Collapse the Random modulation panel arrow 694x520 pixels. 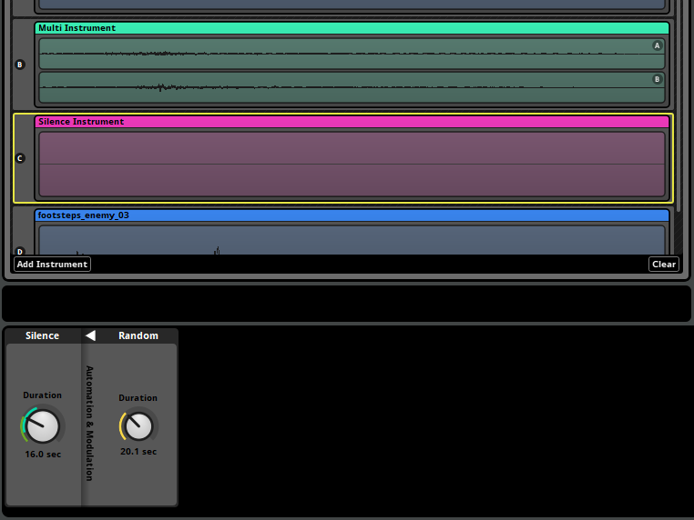90,335
